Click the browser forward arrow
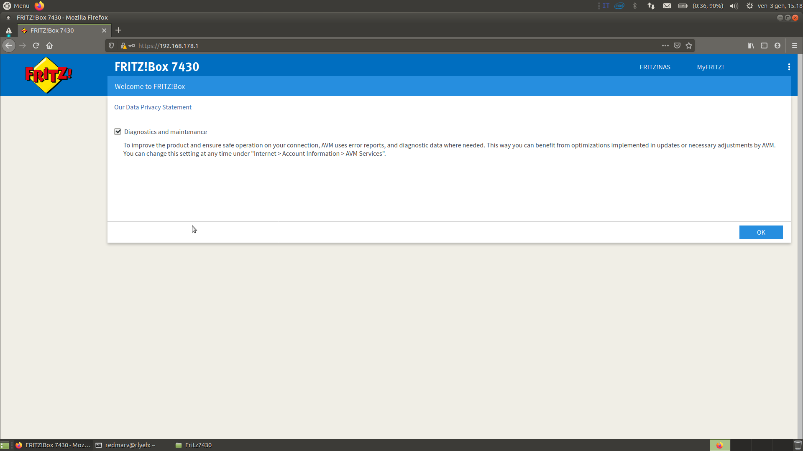The width and height of the screenshot is (803, 451). (x=23, y=46)
